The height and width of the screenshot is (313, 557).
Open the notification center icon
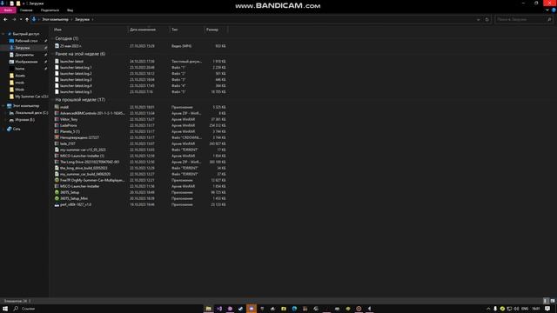(x=547, y=309)
